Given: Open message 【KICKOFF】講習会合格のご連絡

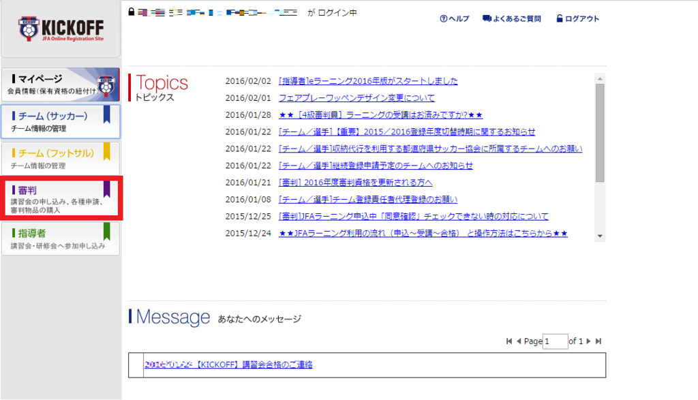Looking at the screenshot, I should [x=228, y=365].
